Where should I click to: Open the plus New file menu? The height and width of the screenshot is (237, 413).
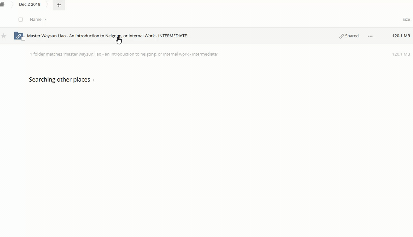click(59, 5)
